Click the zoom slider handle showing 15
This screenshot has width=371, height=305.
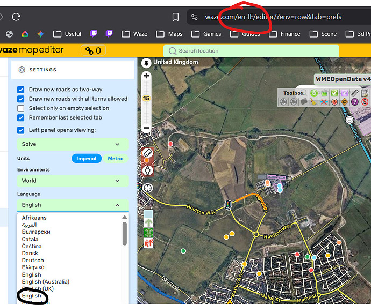pyautogui.click(x=146, y=99)
